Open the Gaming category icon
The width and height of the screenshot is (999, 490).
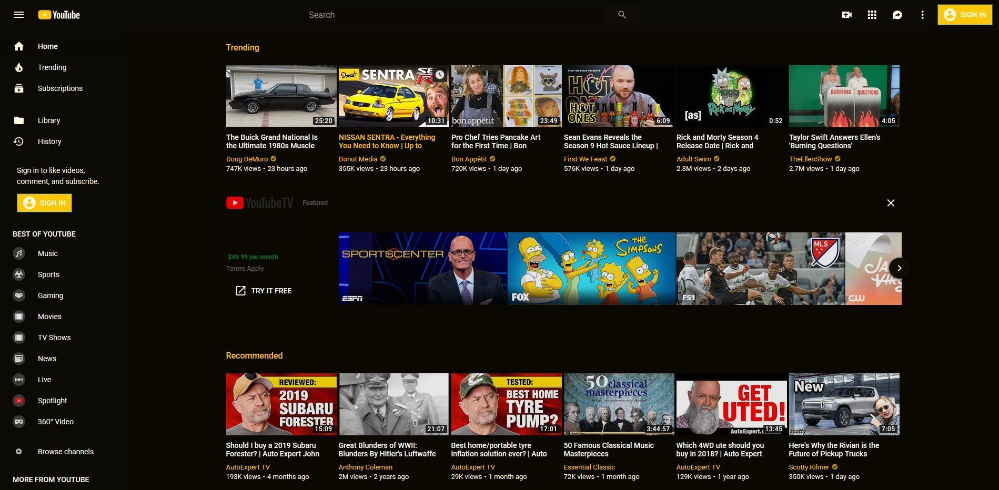(x=19, y=295)
